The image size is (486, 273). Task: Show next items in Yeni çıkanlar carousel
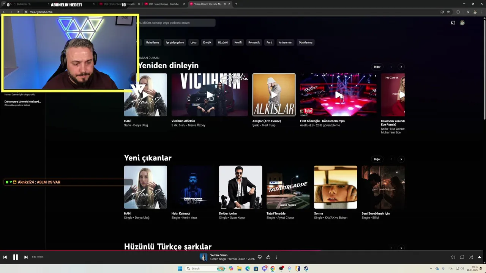pyautogui.click(x=401, y=159)
